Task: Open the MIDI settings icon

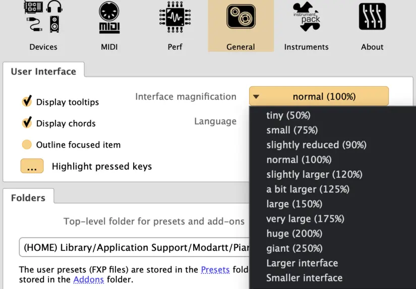Action: coord(109,18)
